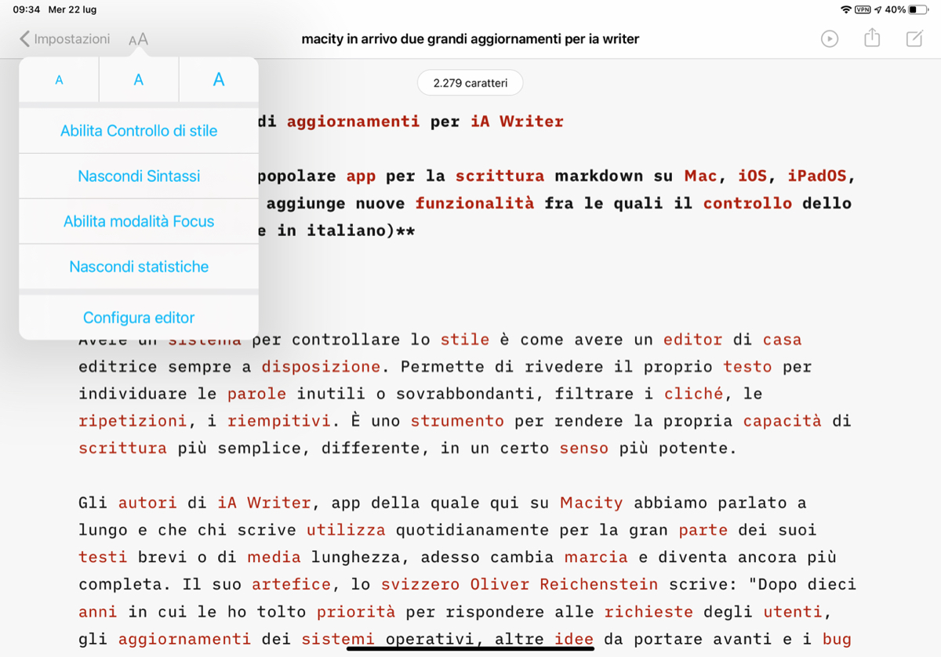The image size is (941, 657).
Task: Tap the location arrow status icon
Action: click(x=878, y=9)
